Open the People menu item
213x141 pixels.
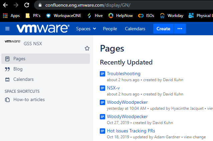110,29
